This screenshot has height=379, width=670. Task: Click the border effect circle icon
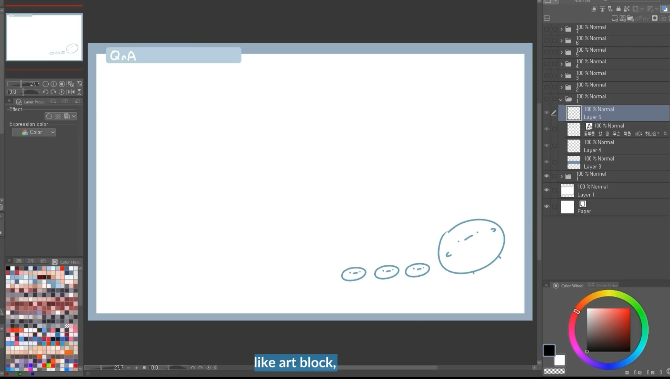[49, 116]
